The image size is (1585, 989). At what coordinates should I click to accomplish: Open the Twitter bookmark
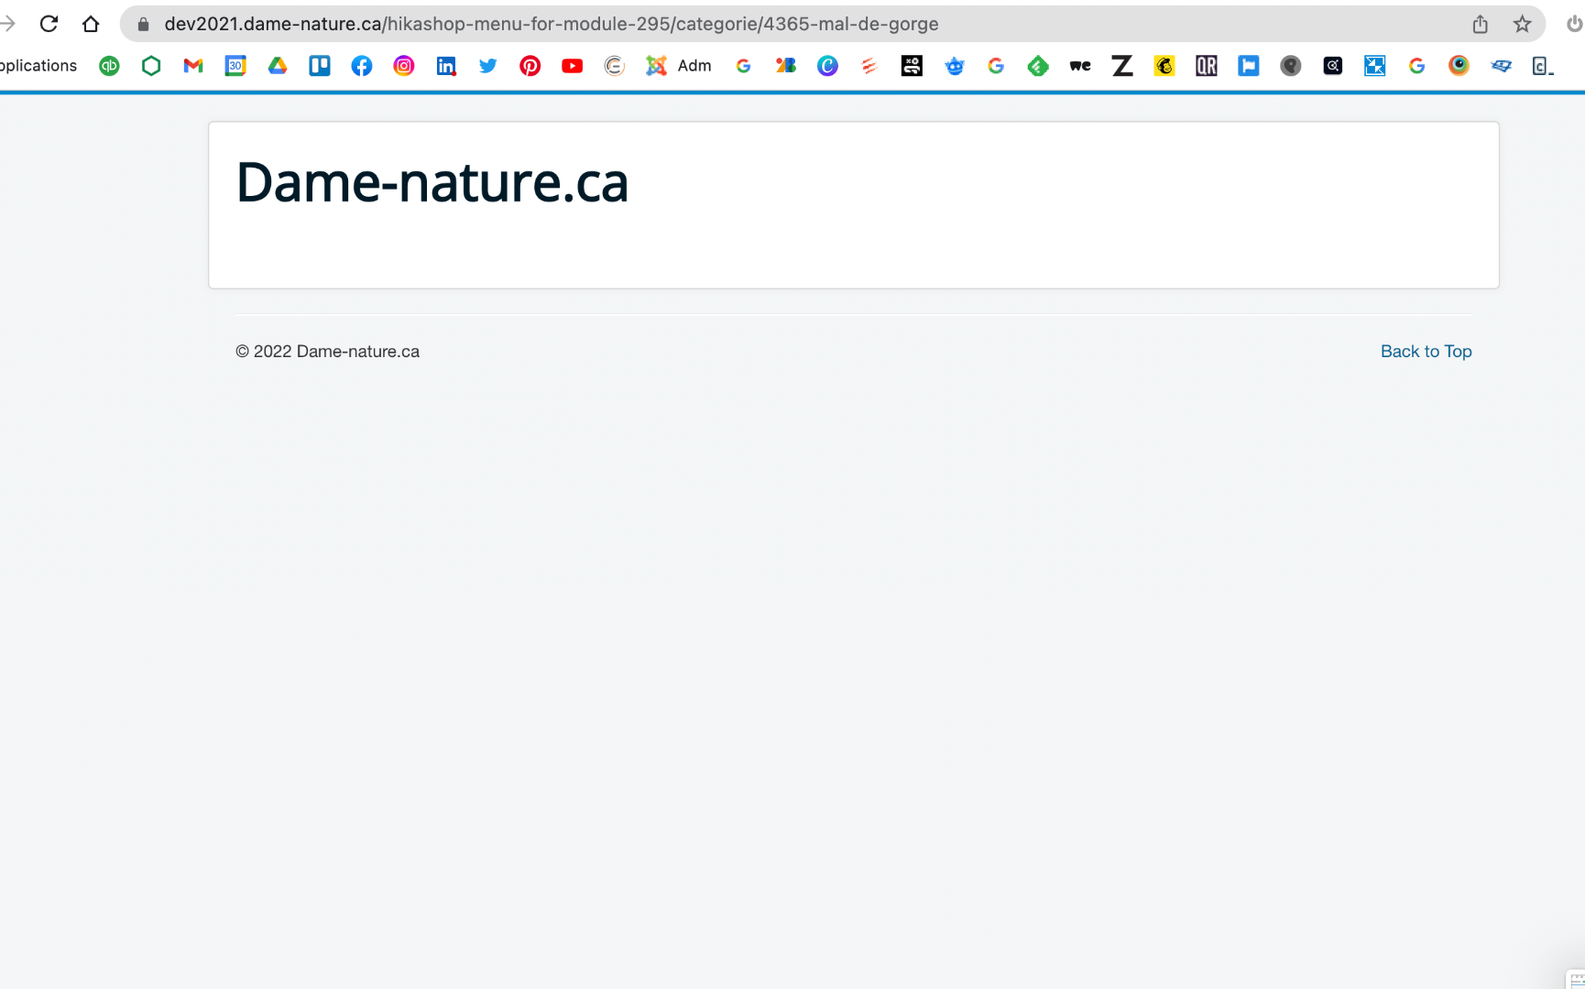488,66
